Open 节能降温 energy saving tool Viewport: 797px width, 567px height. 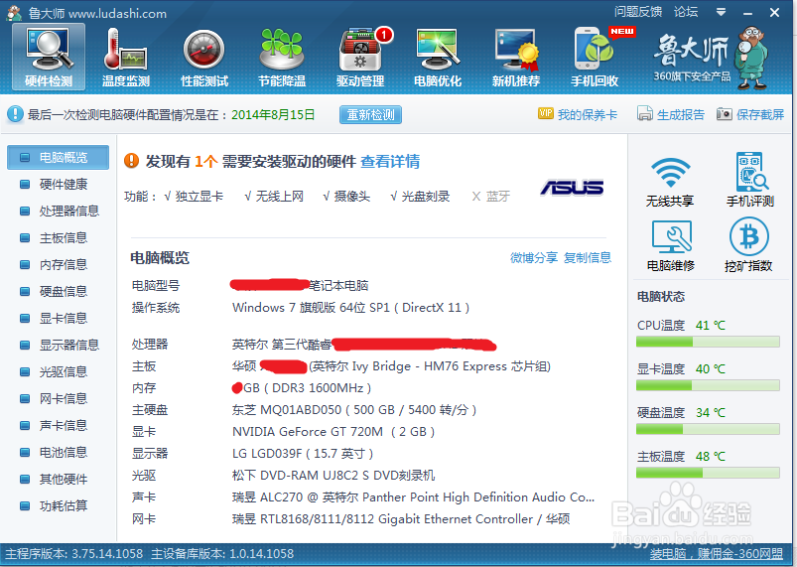click(282, 58)
